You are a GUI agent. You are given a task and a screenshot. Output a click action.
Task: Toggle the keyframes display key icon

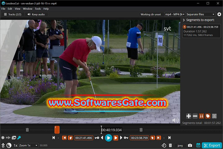tap(19, 138)
